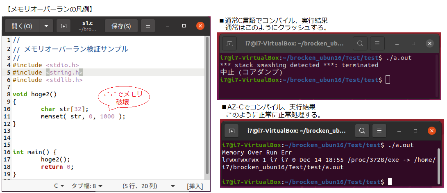
Task: Place the cursor on the memset line
Action: 82,116
